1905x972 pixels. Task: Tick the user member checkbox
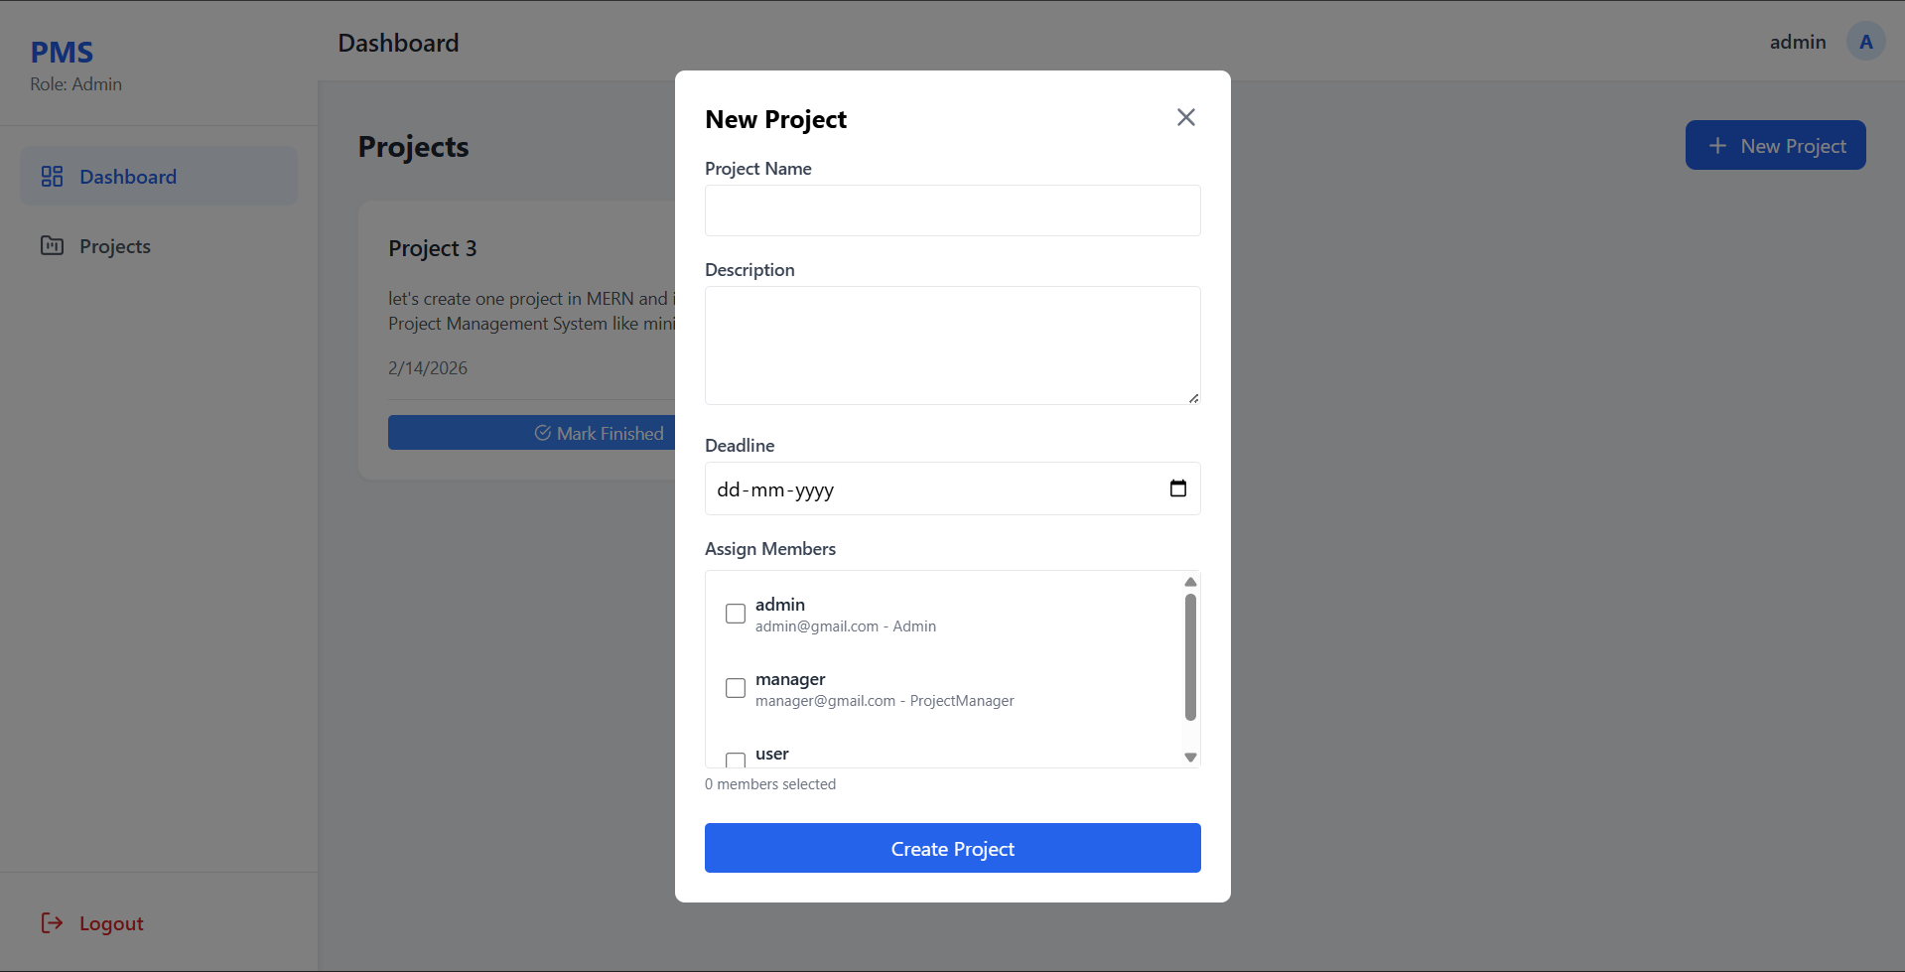pyautogui.click(x=736, y=760)
